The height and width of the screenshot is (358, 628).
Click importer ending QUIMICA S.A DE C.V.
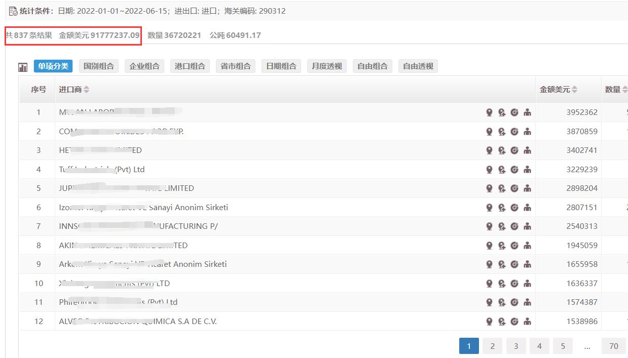138,322
